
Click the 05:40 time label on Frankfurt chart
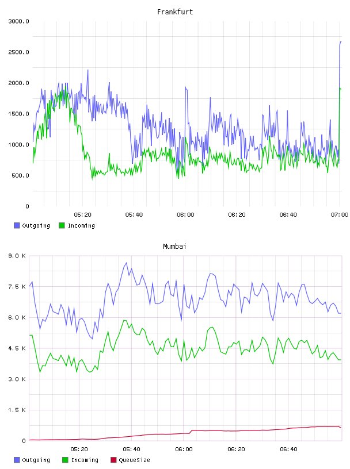point(134,215)
